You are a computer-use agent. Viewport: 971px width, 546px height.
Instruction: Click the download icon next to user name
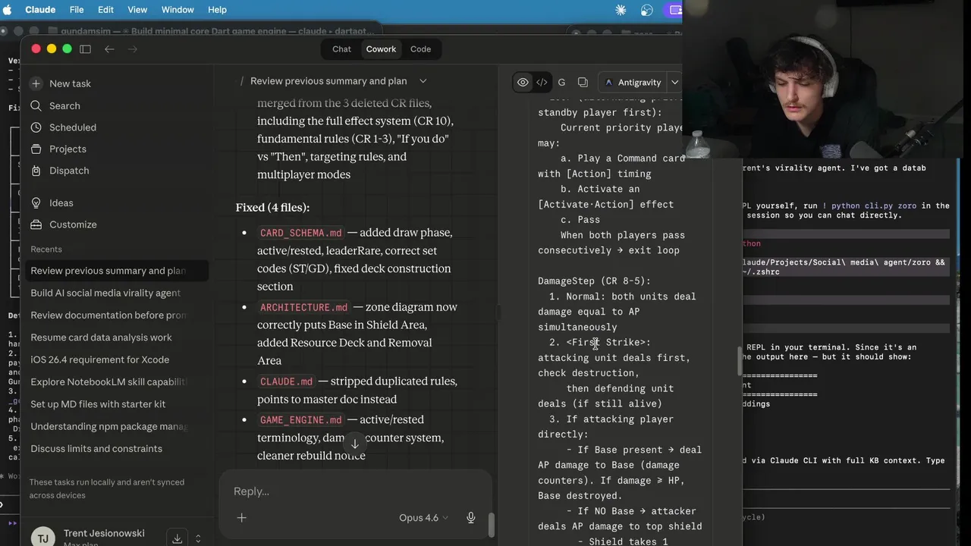(x=177, y=538)
